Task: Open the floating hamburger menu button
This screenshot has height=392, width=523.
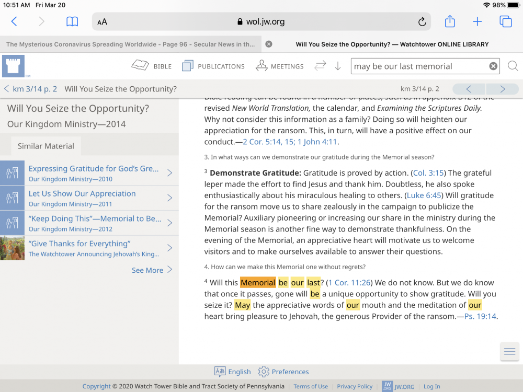Action: [x=509, y=351]
